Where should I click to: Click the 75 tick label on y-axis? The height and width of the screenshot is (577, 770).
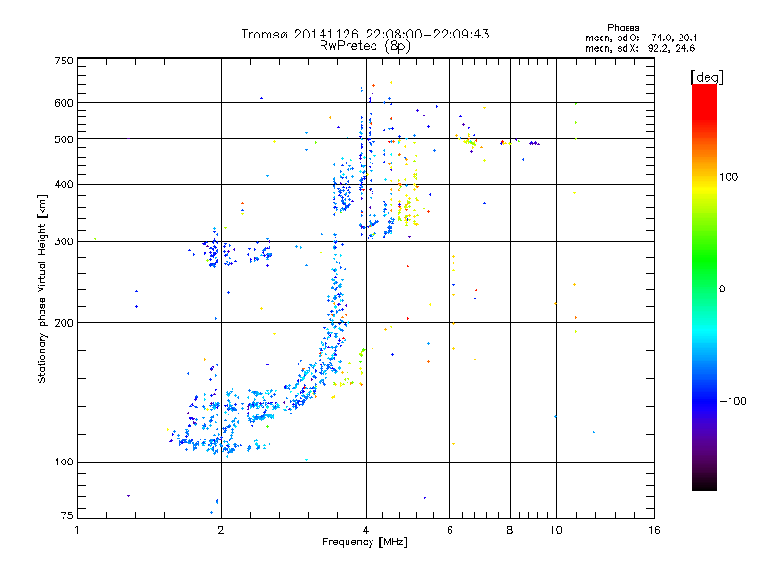pyautogui.click(x=66, y=517)
